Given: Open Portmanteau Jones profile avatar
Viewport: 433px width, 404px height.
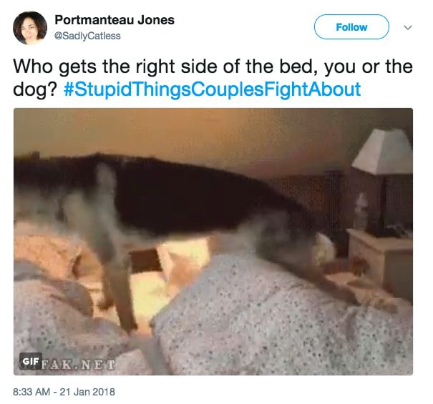Looking at the screenshot, I should pyautogui.click(x=30, y=28).
